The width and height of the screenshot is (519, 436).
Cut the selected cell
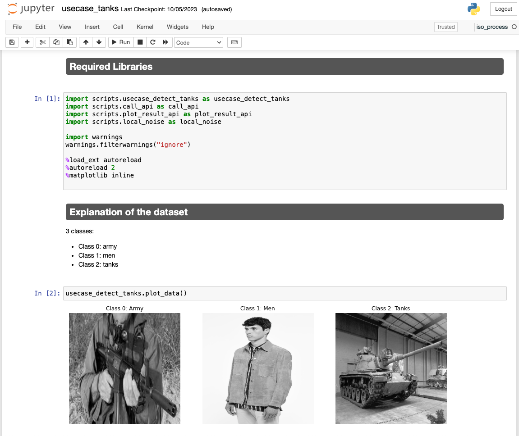tap(43, 42)
